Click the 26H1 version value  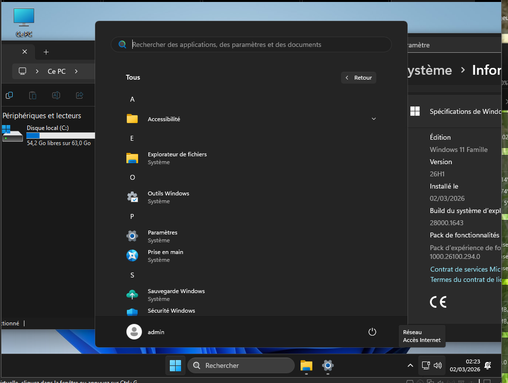tap(437, 174)
